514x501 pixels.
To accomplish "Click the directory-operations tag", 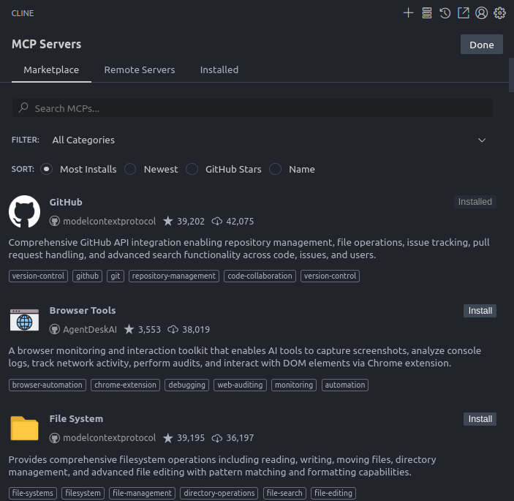I will click(219, 493).
